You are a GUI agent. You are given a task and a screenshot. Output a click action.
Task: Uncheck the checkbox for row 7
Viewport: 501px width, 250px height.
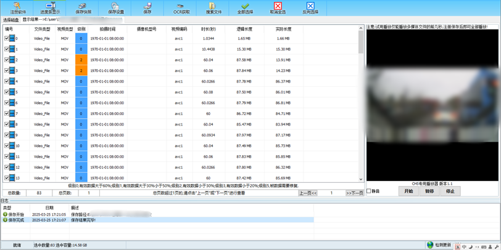click(7, 113)
